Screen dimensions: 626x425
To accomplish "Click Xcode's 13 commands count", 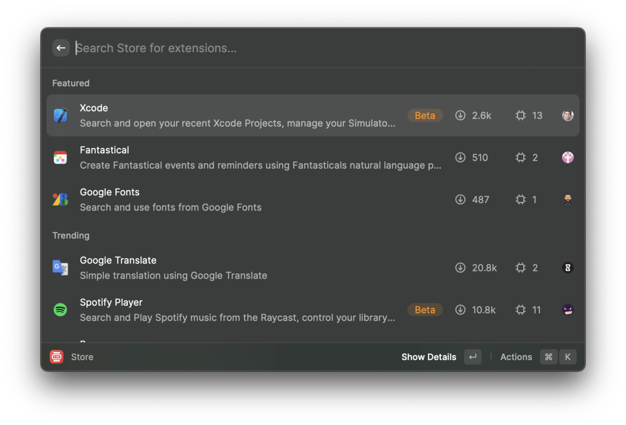I will pyautogui.click(x=537, y=116).
